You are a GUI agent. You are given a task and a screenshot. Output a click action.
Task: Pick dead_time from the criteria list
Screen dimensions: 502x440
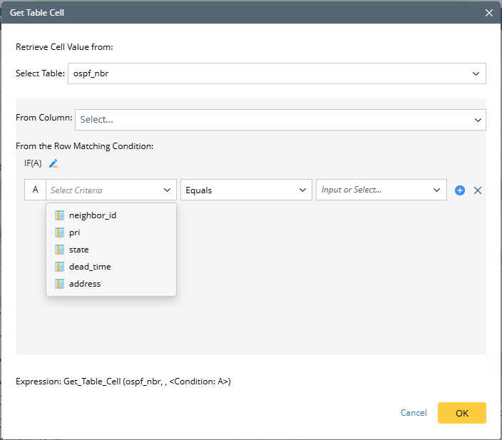pyautogui.click(x=90, y=267)
